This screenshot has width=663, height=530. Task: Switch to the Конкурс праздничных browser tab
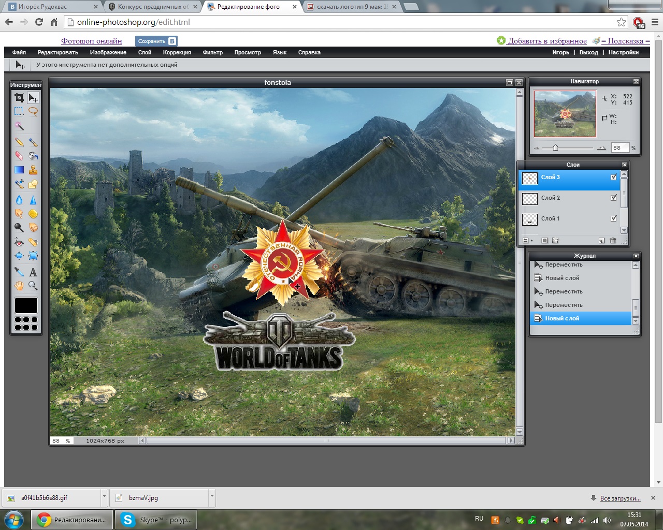click(152, 7)
